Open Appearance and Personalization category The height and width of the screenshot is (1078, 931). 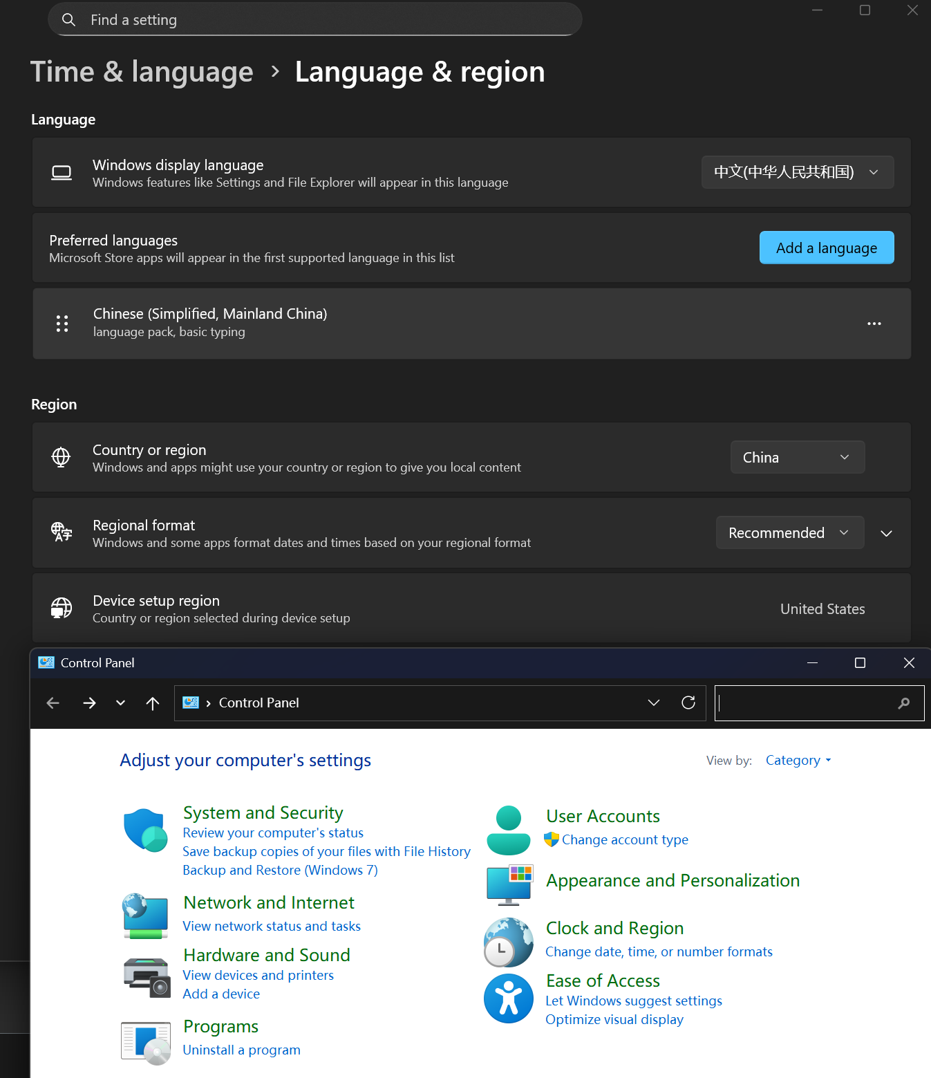tap(673, 880)
